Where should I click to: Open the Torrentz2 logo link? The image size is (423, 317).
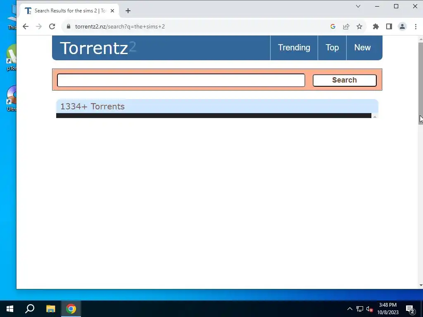pos(98,48)
